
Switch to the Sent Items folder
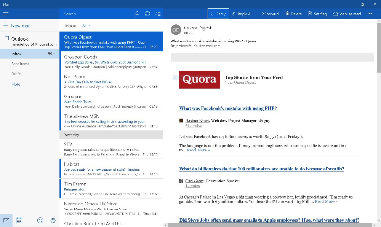click(21, 63)
